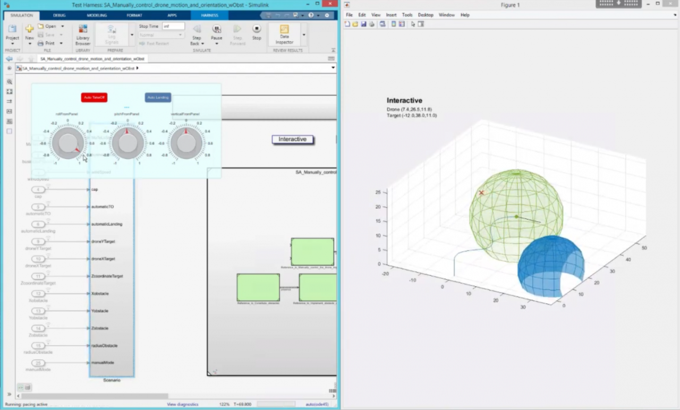Pause the running simulation
Viewport: 680px width, 410px height.
(x=217, y=32)
